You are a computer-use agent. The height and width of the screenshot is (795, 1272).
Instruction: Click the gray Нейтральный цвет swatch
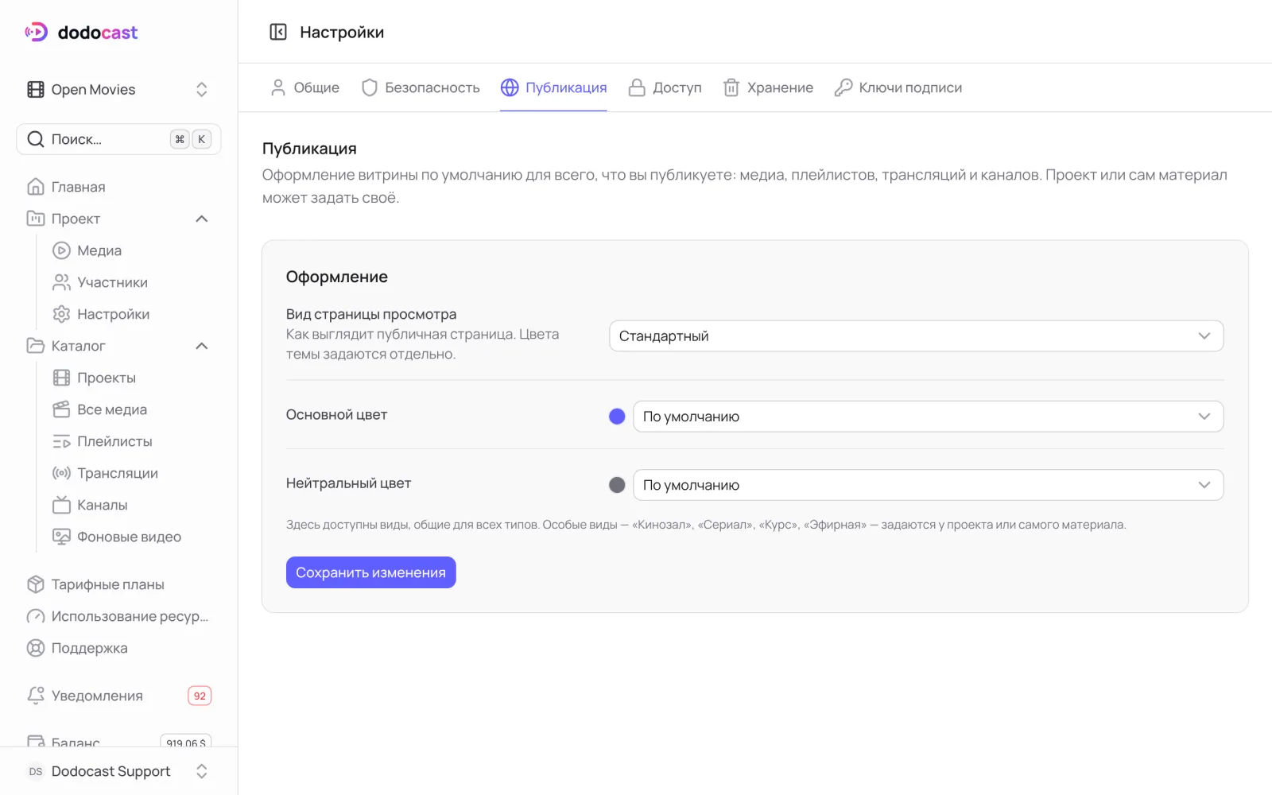(617, 485)
